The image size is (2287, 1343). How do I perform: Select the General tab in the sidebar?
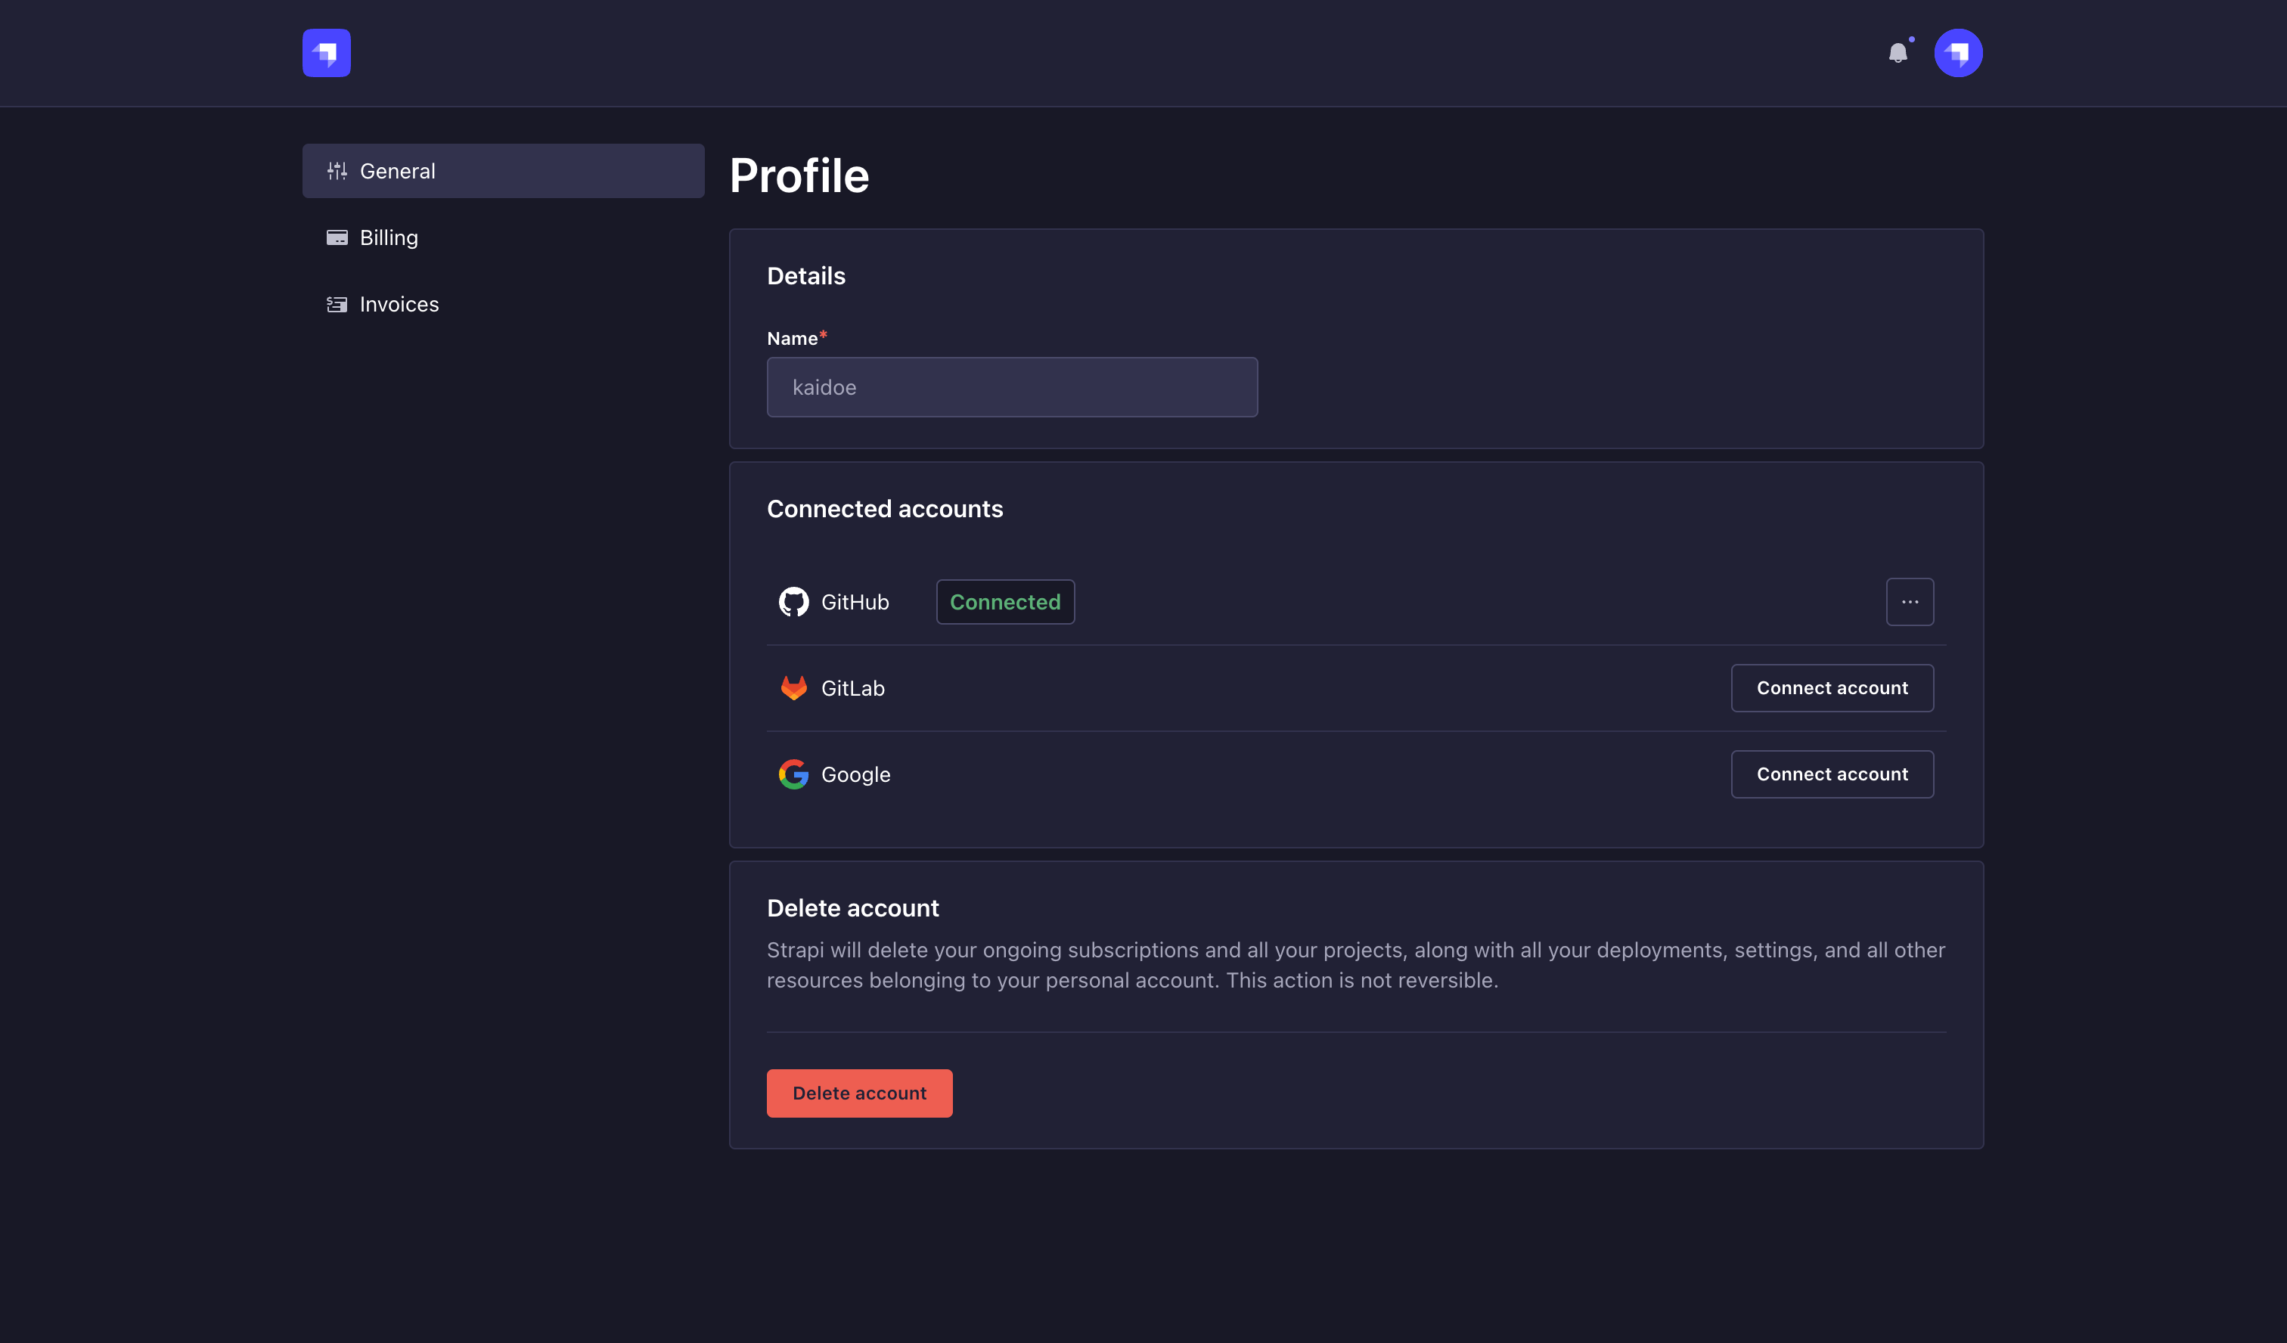(x=396, y=171)
